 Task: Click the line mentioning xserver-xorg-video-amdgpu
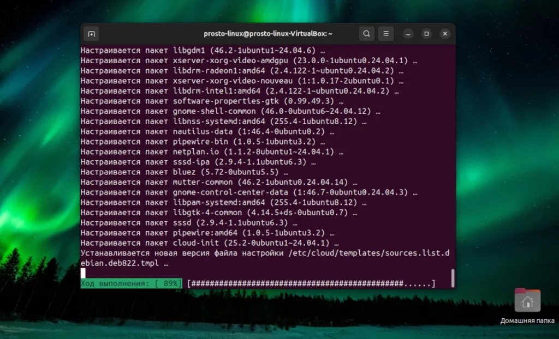249,60
